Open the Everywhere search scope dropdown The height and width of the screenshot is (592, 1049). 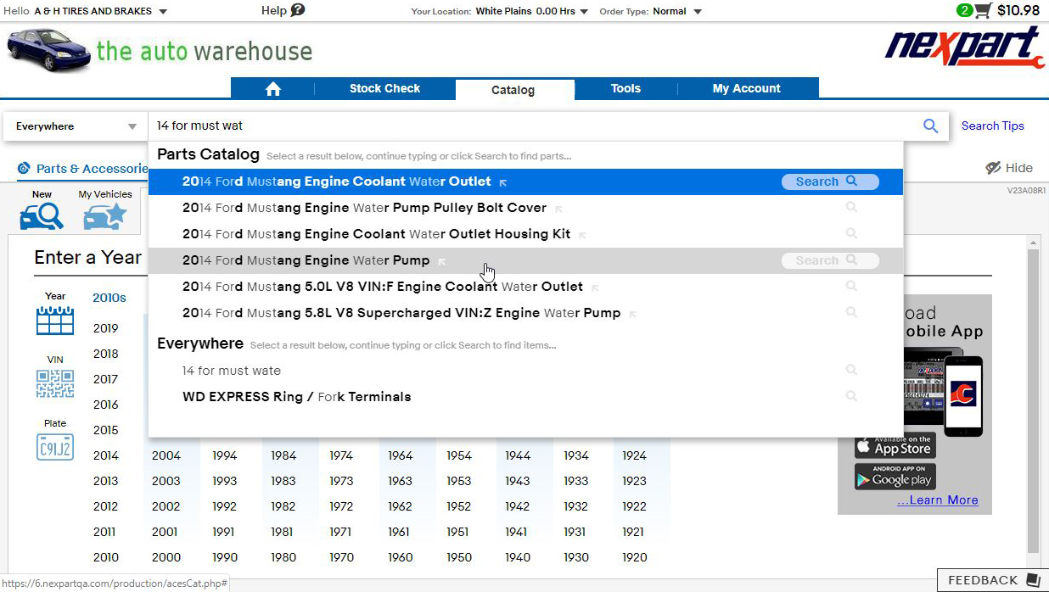(x=76, y=126)
